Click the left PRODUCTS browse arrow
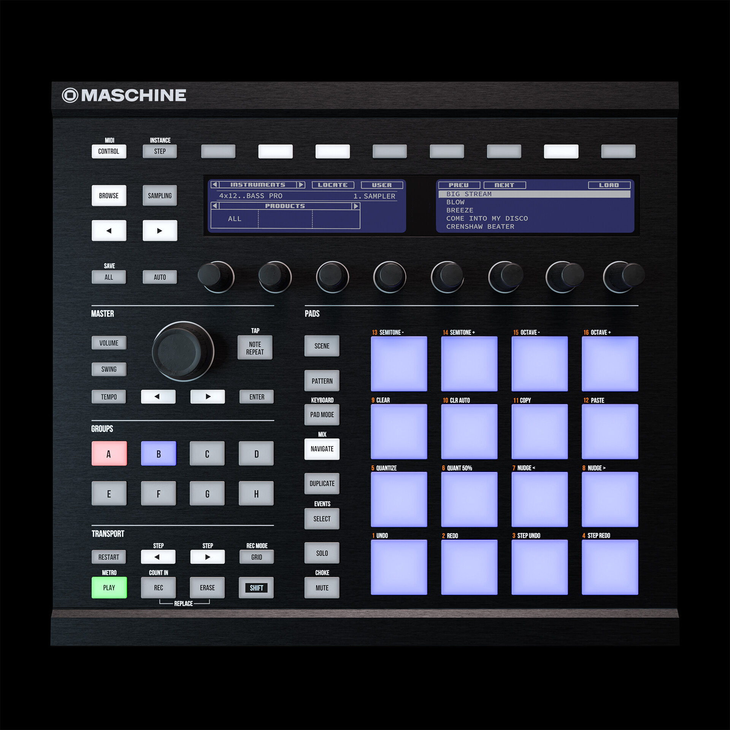The height and width of the screenshot is (730, 730). point(215,206)
